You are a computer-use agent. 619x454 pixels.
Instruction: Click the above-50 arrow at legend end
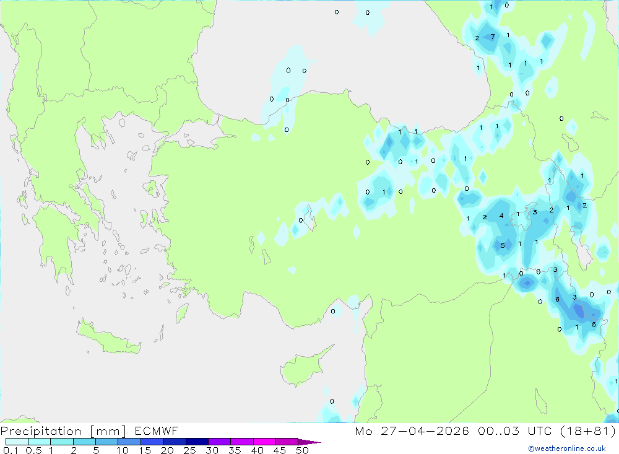pyautogui.click(x=309, y=442)
